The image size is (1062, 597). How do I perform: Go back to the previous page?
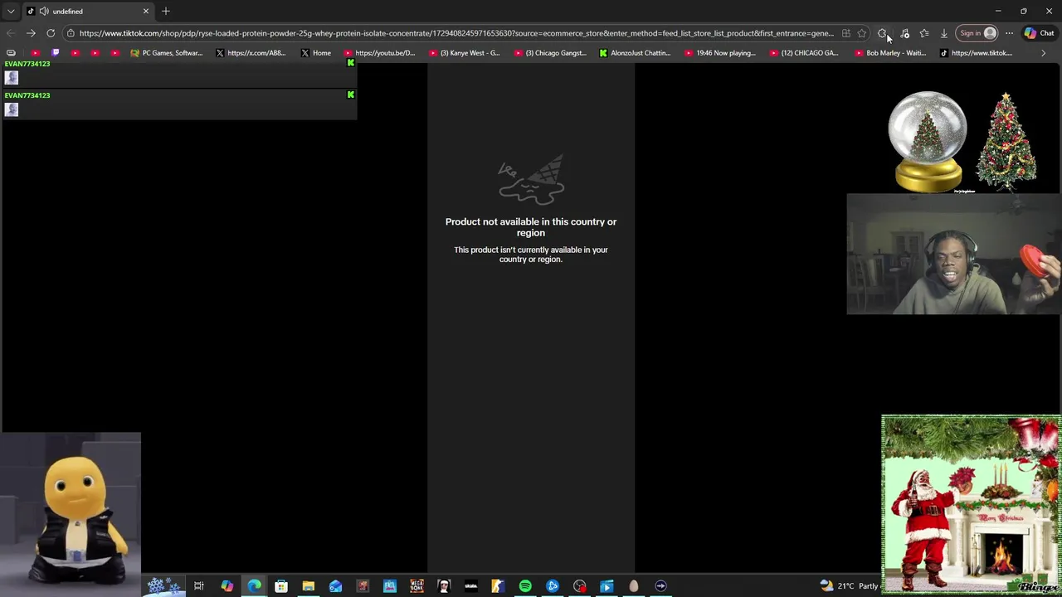click(x=11, y=33)
